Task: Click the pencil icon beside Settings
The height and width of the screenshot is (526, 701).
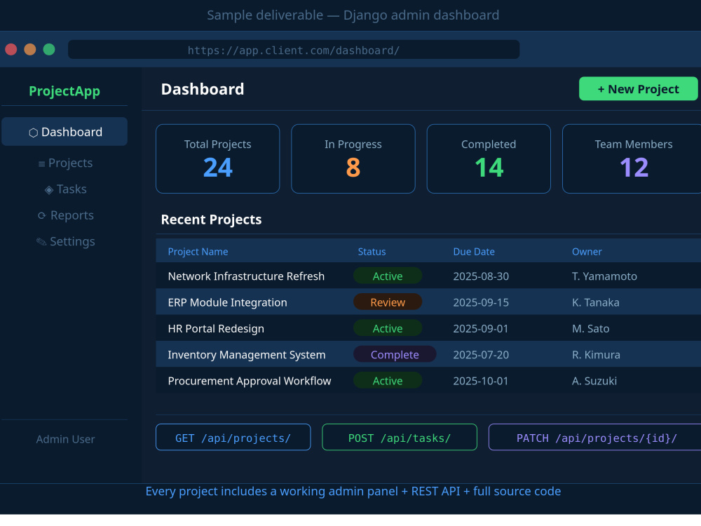Action: [x=41, y=242]
